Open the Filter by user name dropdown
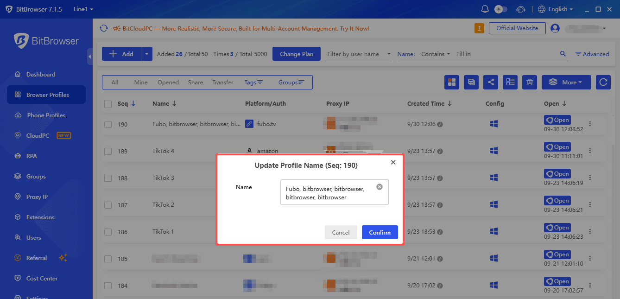The image size is (620, 299). [359, 54]
